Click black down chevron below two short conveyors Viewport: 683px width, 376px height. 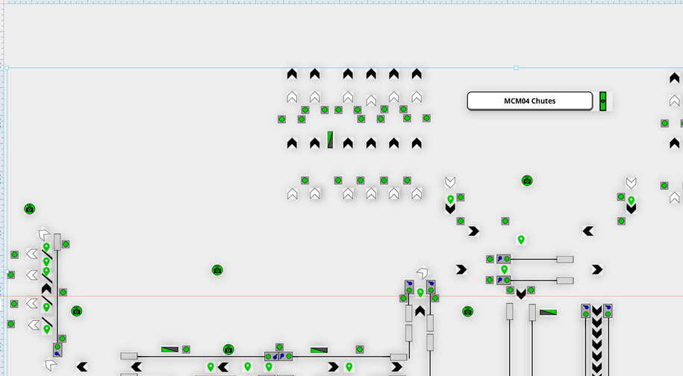click(521, 294)
